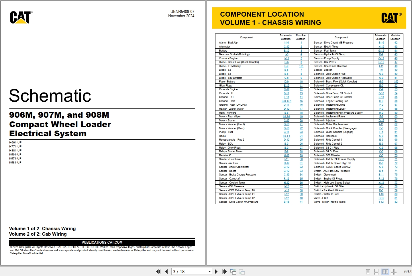Screen dimensions: 412x276
Task: Click schematic link I-9 for Socket - Beacon
Action: click(x=381, y=70)
